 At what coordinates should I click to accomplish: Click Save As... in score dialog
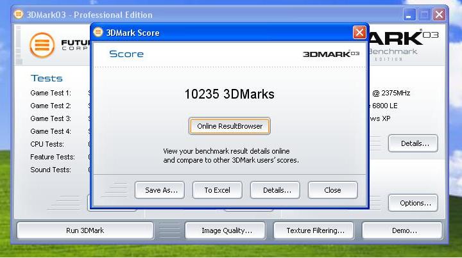click(x=160, y=190)
